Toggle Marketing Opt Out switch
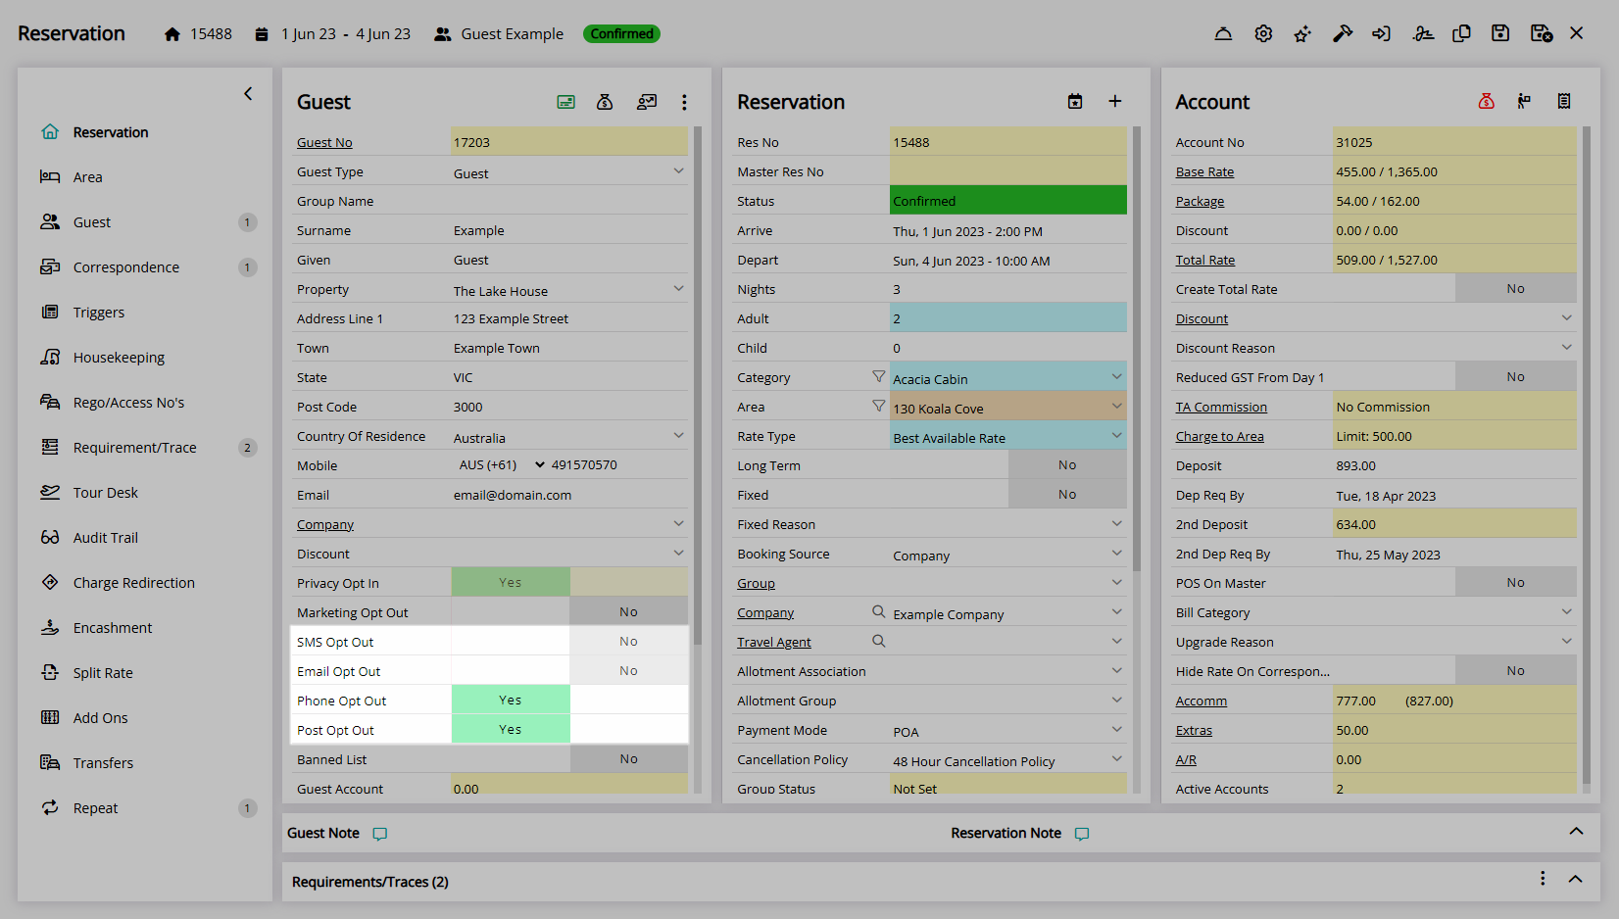This screenshot has width=1619, height=919. point(569,611)
